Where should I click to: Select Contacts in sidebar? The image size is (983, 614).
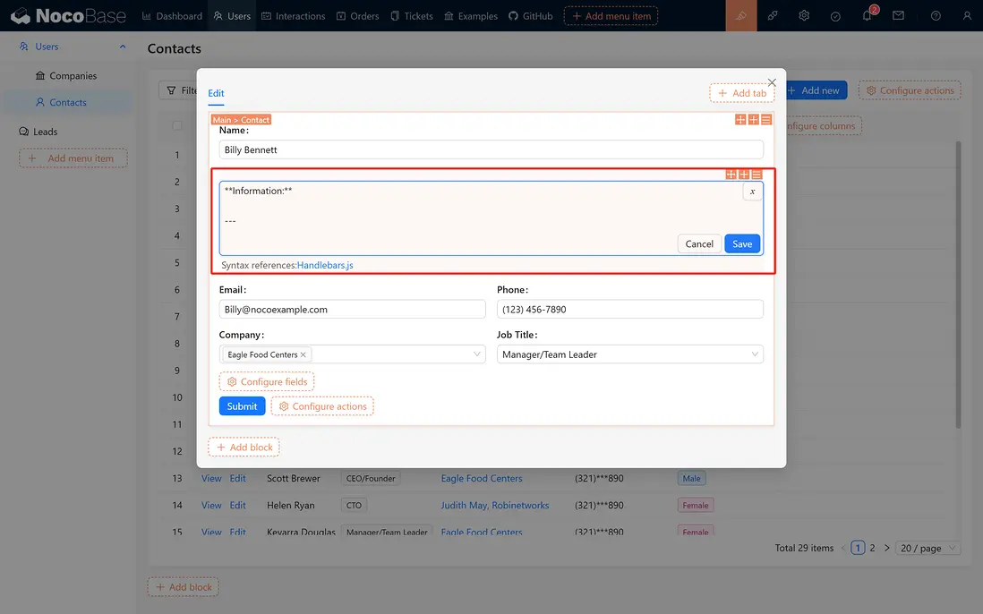[x=68, y=102]
